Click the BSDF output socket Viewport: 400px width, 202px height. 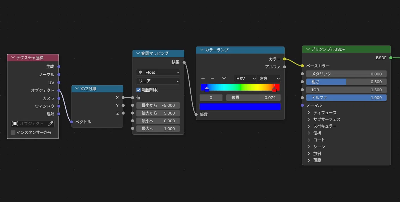pyautogui.click(x=390, y=58)
